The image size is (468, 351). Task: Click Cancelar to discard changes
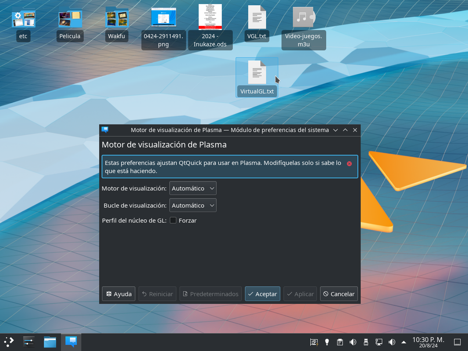tap(339, 294)
